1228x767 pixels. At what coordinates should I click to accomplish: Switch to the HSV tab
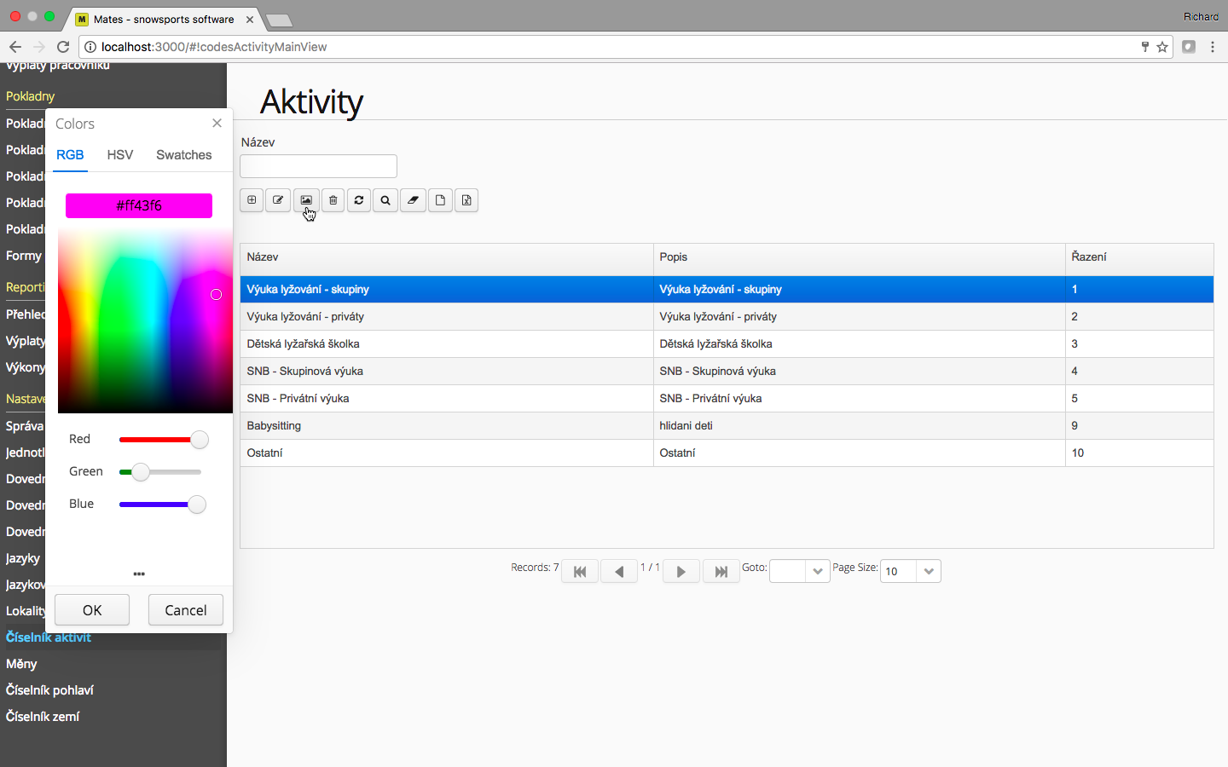[120, 155]
